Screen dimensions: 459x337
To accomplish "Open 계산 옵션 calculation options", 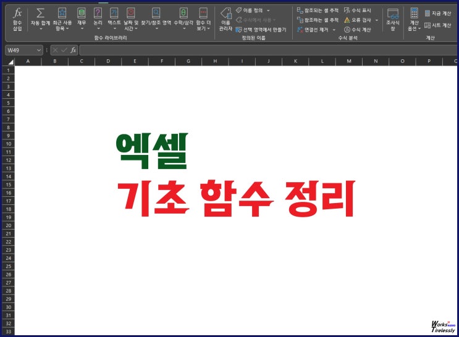I will 414,19.
